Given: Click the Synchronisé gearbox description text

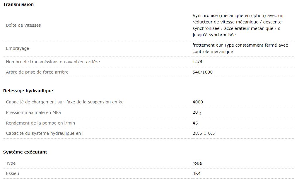Looking at the screenshot, I should (238, 25).
